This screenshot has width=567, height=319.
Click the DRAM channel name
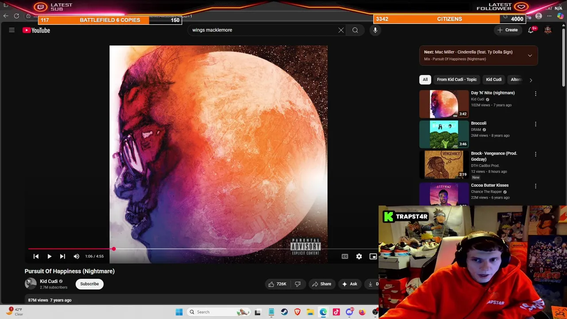pos(476,129)
